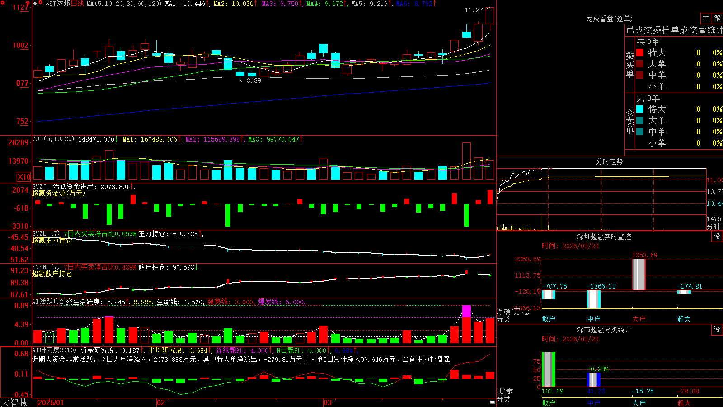Click the 散户 value -707.75
The height and width of the screenshot is (407, 723).
pos(554,286)
